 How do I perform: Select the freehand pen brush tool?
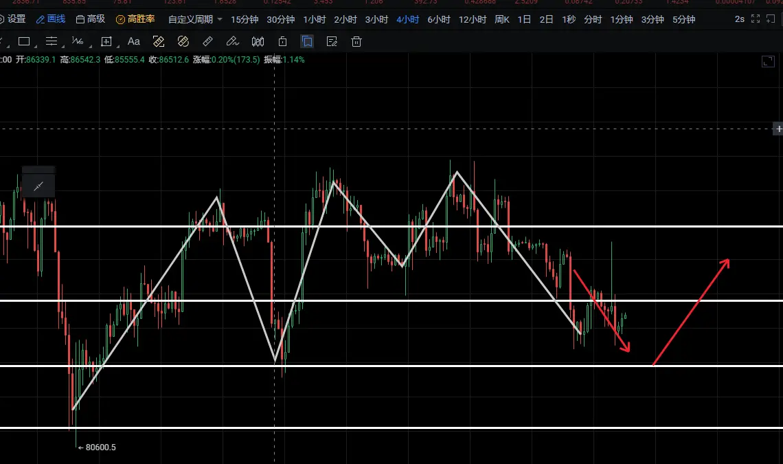click(x=232, y=41)
